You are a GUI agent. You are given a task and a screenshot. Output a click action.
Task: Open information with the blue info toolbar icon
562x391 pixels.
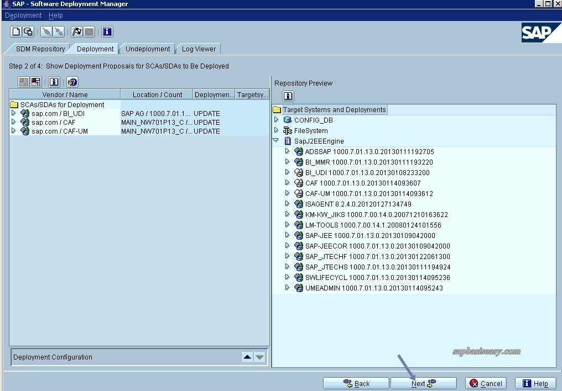(x=107, y=31)
